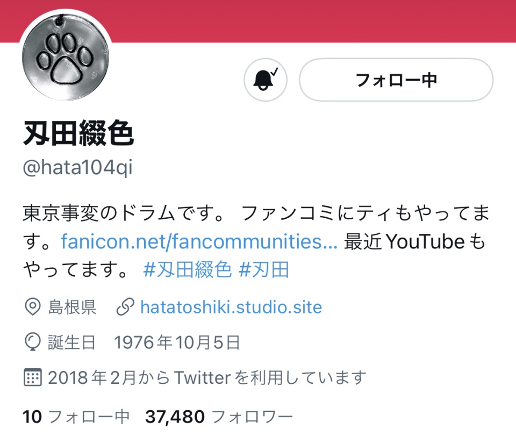Visit the hatatoshiki.studio.site website link
This screenshot has height=443, width=516.
pos(231,308)
